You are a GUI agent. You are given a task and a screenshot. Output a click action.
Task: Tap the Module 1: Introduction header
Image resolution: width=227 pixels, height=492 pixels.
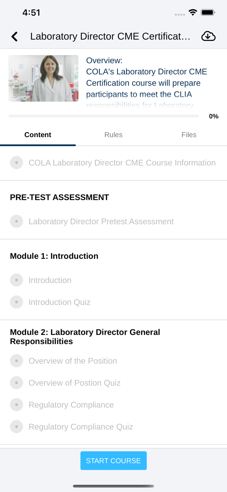point(54,256)
